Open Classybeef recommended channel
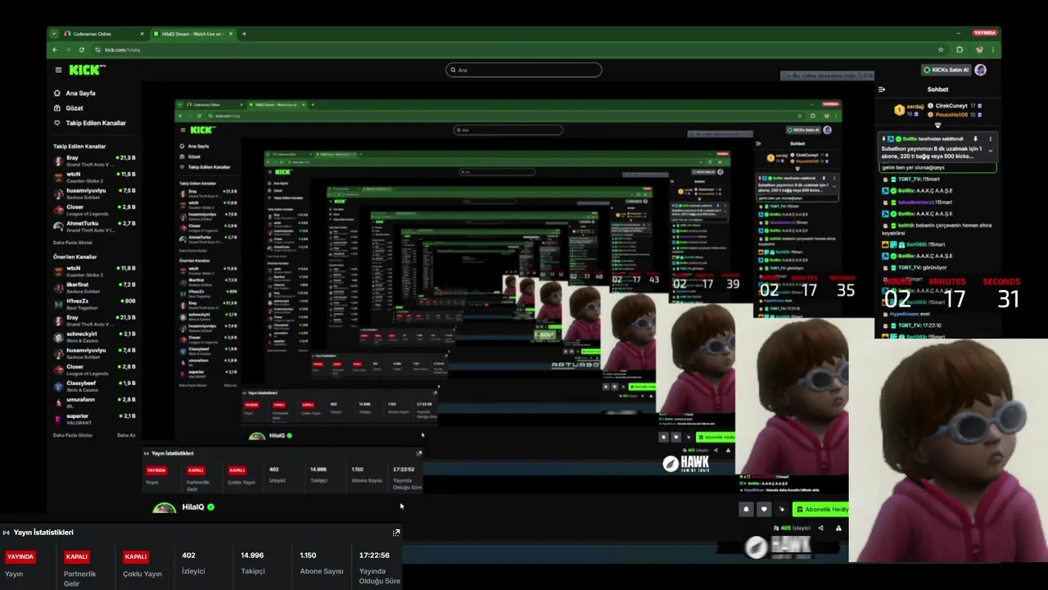Viewport: 1048px width, 590px height. 94,385
